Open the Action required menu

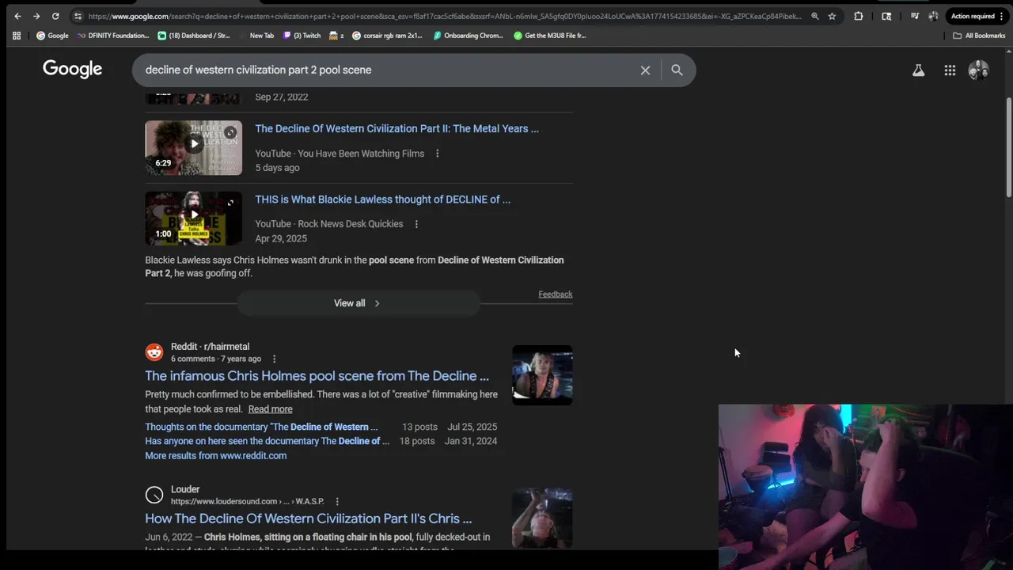click(977, 16)
